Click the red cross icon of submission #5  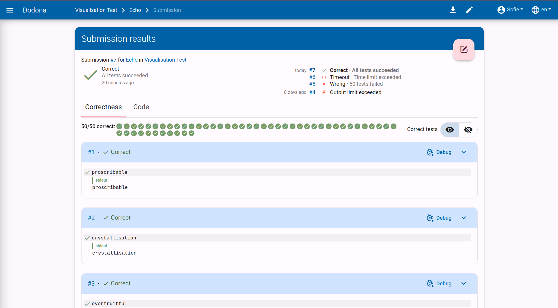tap(324, 84)
